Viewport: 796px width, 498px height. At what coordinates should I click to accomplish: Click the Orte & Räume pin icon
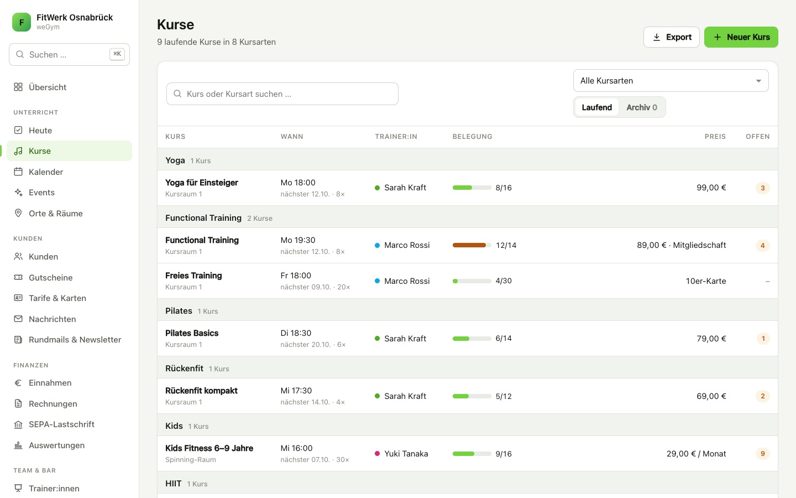point(18,213)
